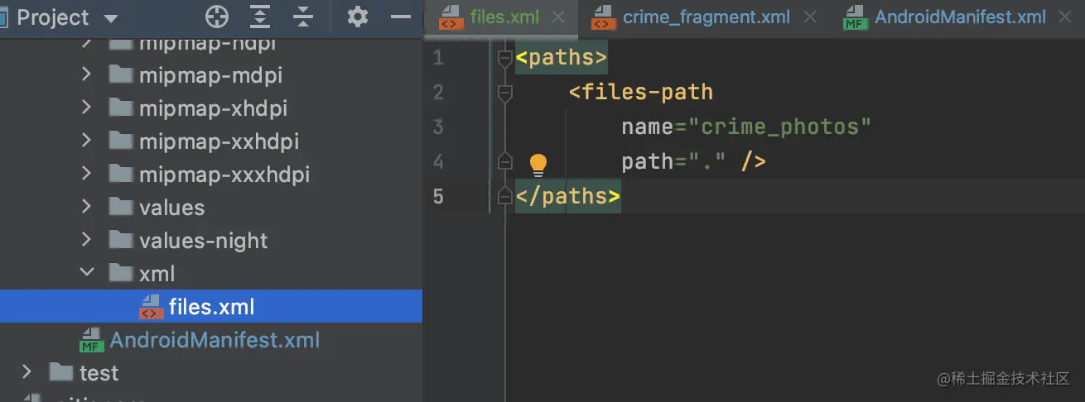
Task: Click the xml folder icon
Action: 121,273
